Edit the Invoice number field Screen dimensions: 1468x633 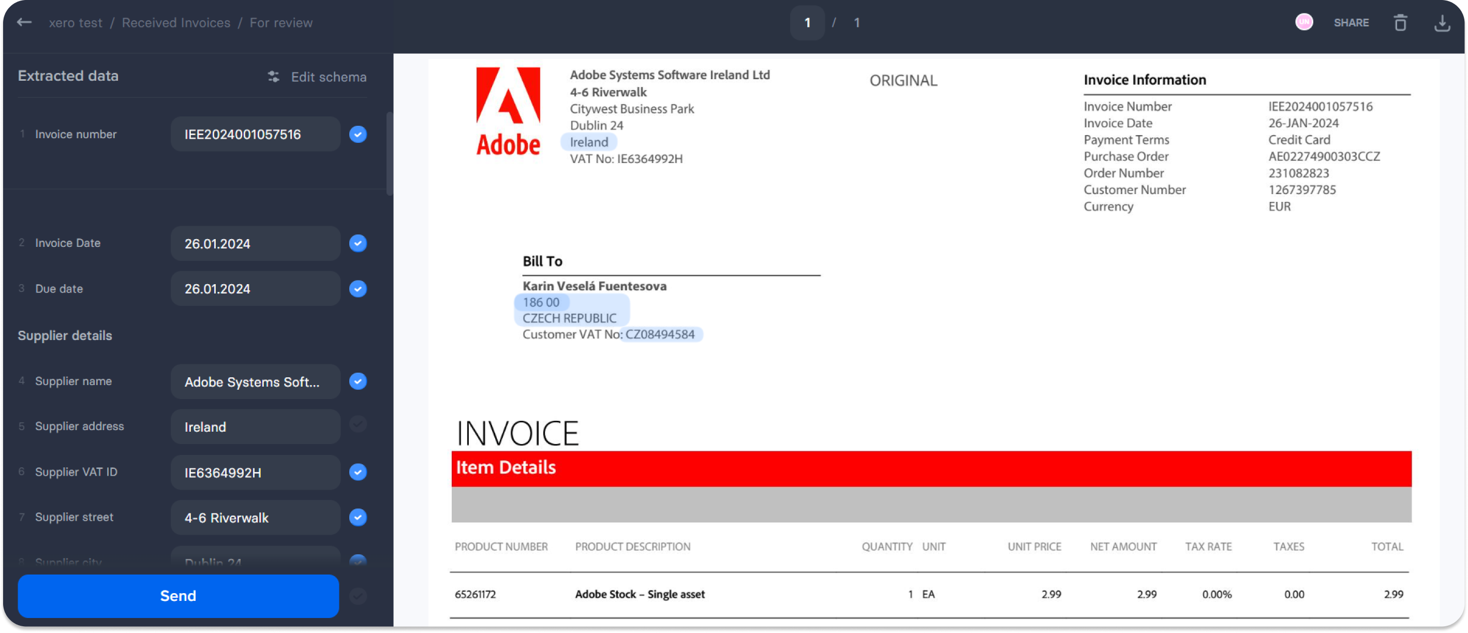[x=255, y=134]
